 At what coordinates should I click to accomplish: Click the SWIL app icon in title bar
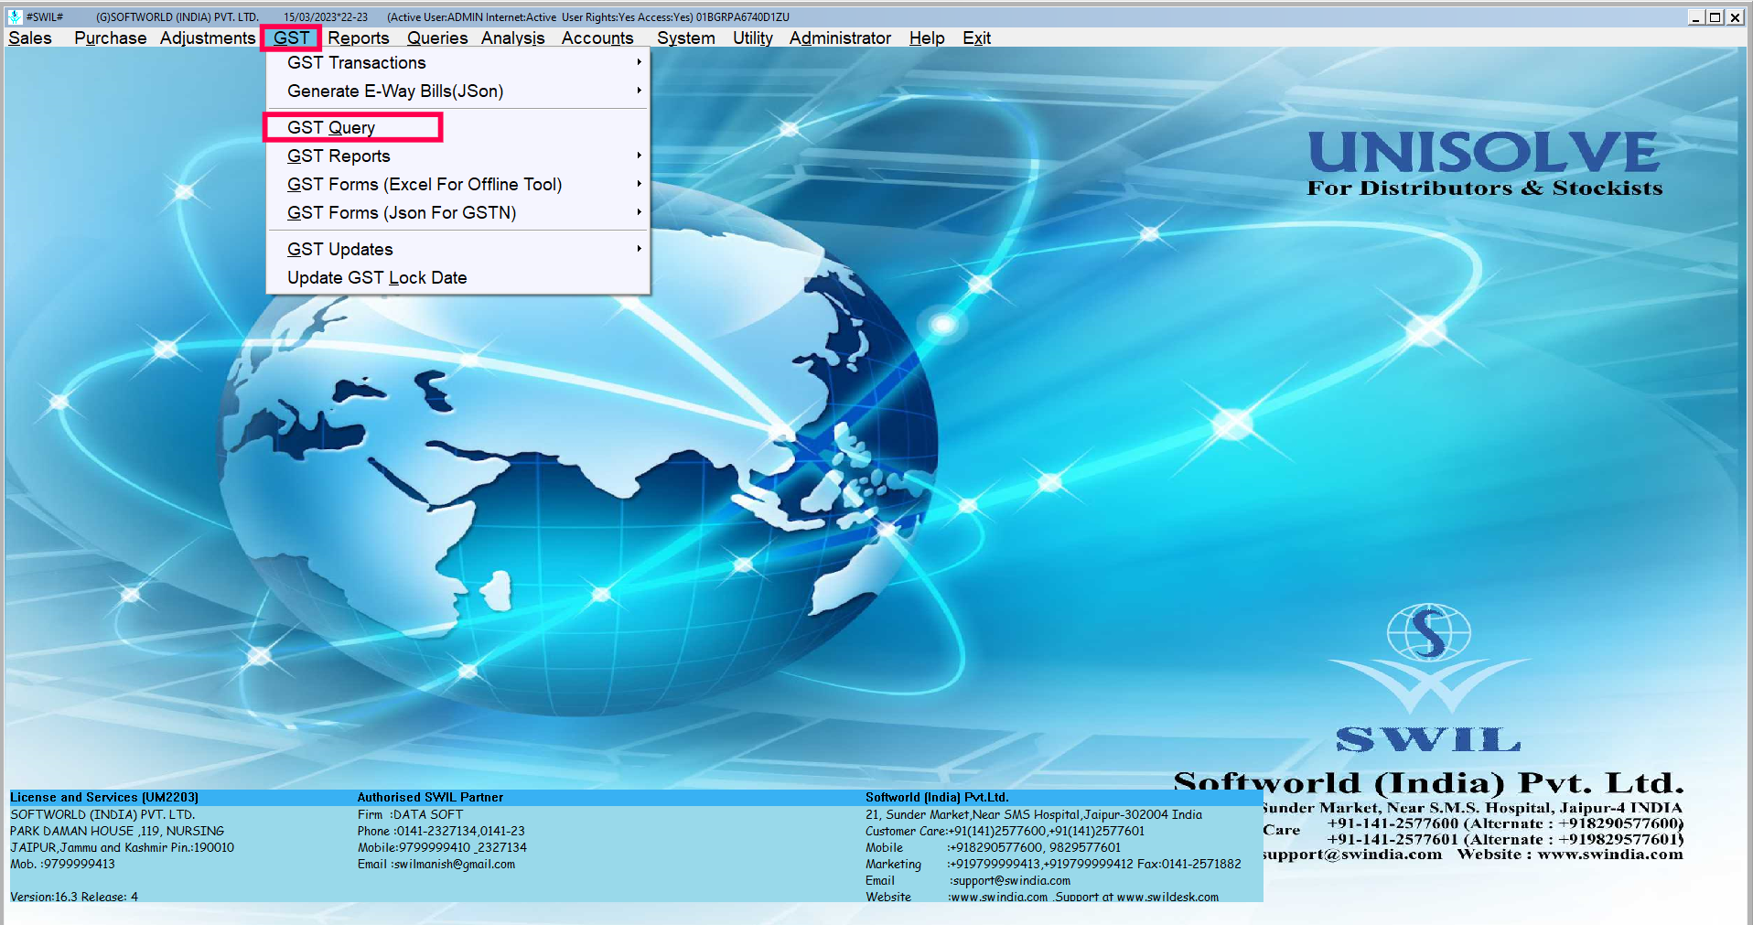pos(15,16)
